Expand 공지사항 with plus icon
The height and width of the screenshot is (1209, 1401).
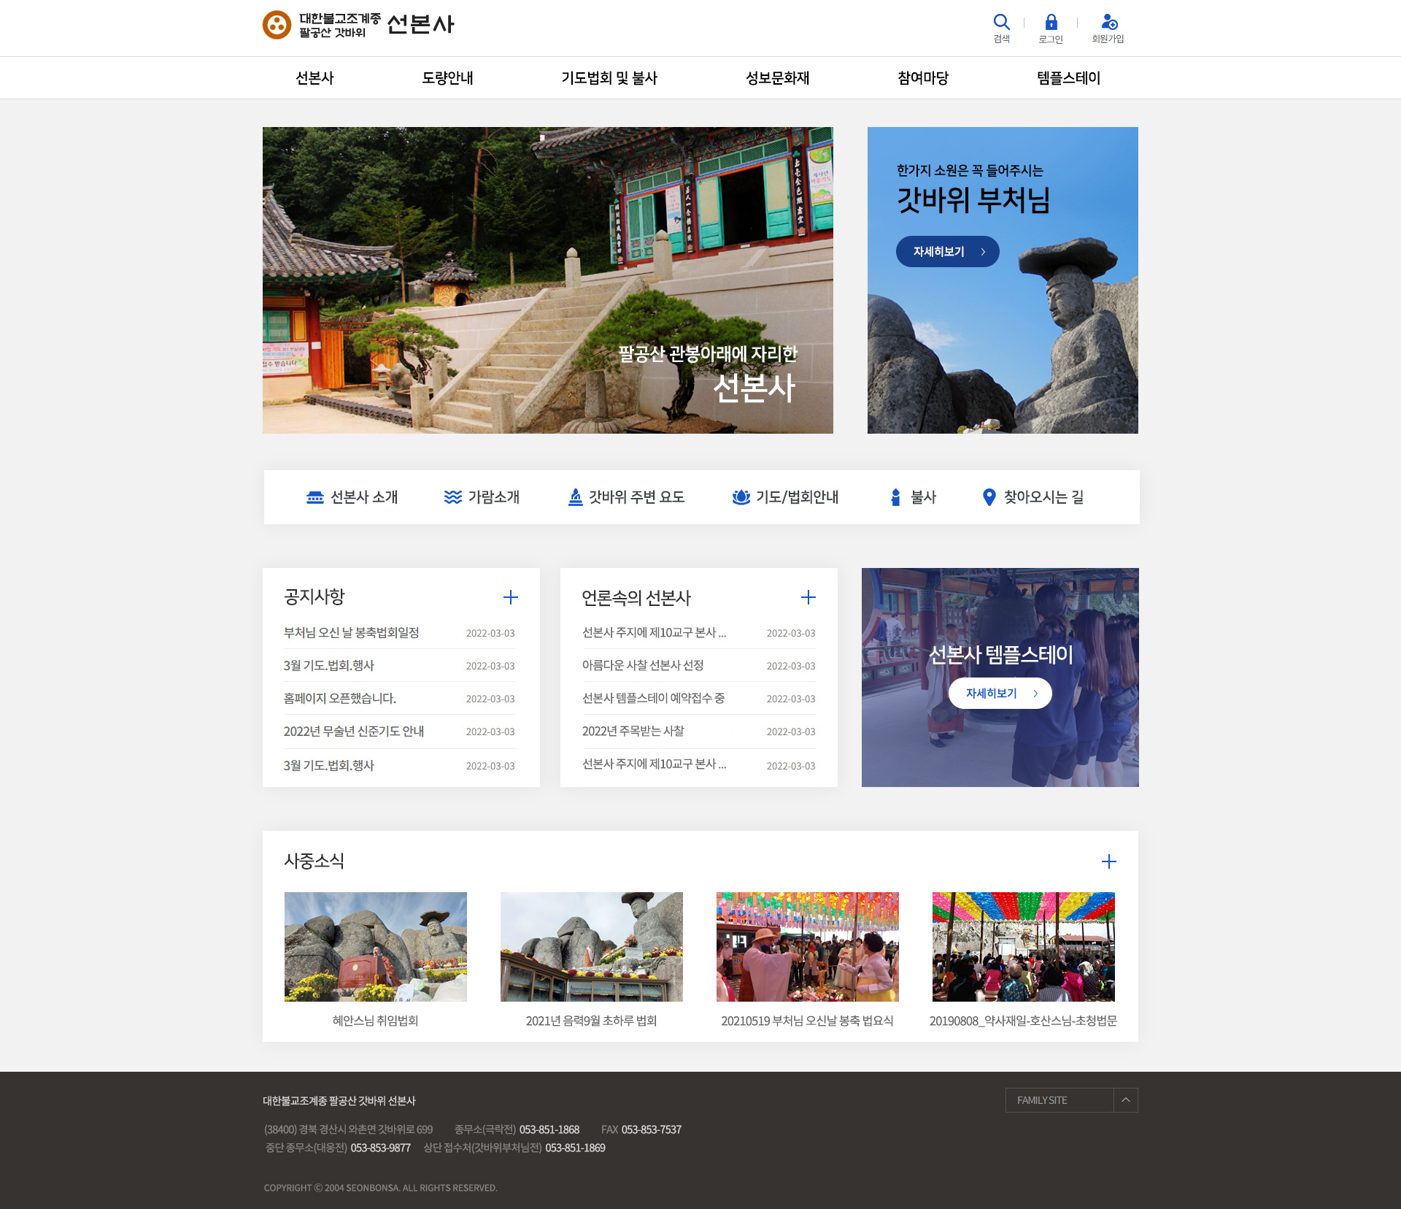point(511,597)
